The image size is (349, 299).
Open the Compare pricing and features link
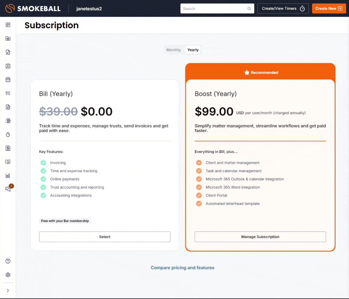tap(183, 268)
